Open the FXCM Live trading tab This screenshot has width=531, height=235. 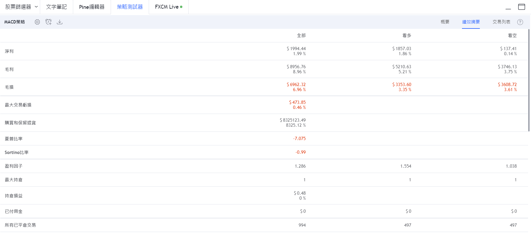point(169,7)
